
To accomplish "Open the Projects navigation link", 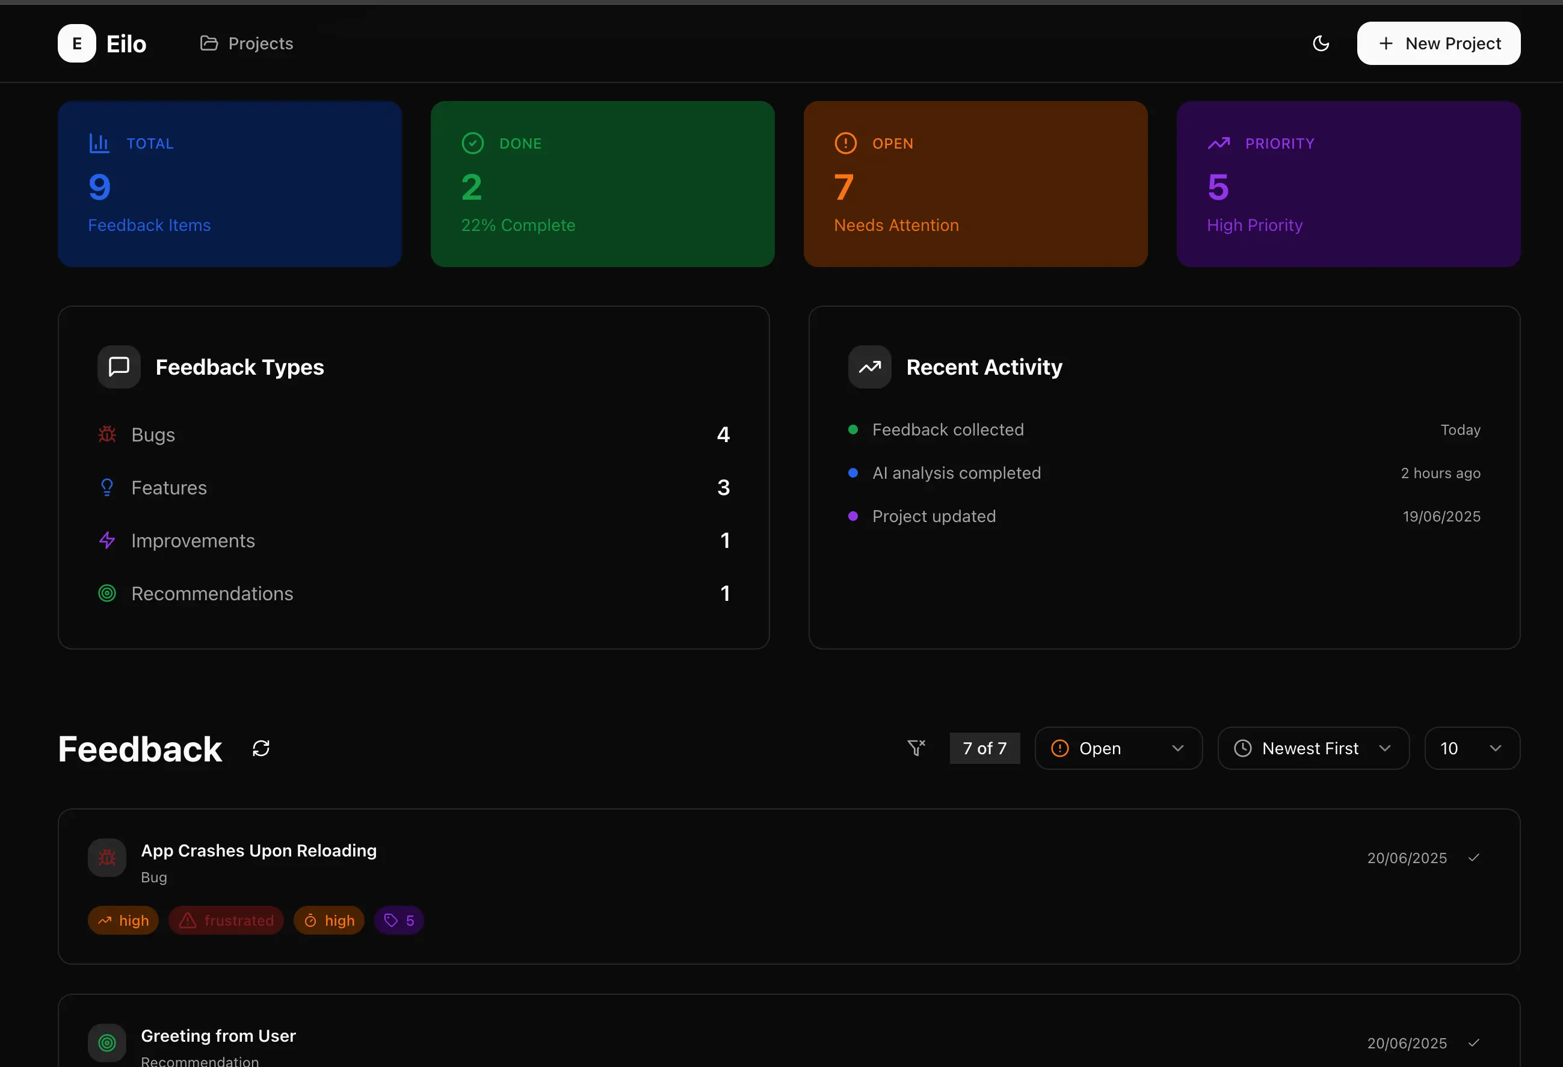I will [x=246, y=44].
